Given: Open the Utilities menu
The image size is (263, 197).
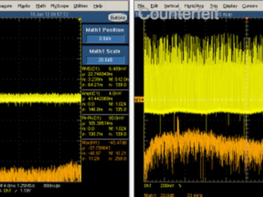Looking at the screenshot, I should click(80, 6).
